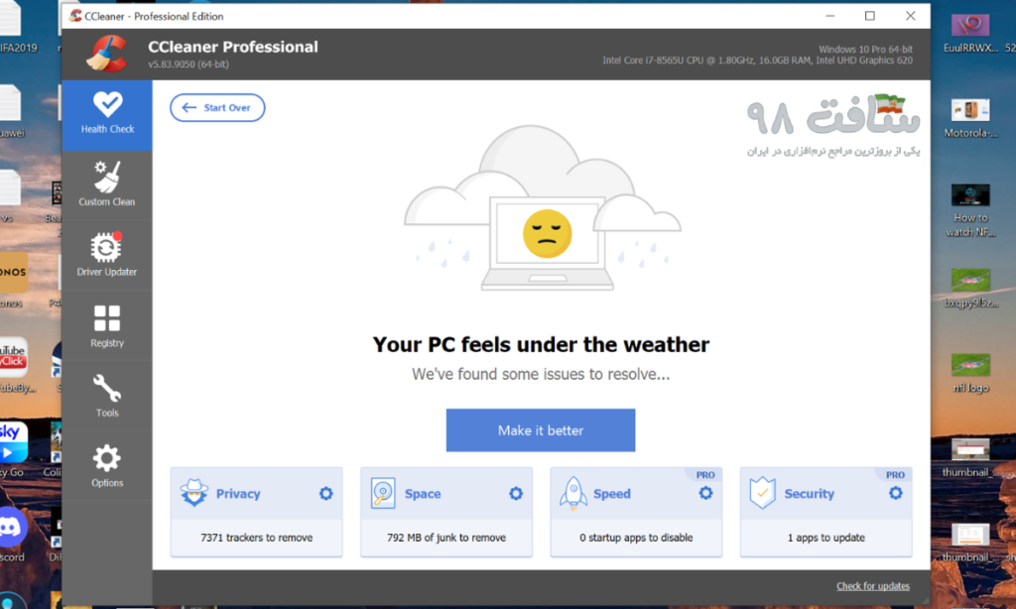Click the CCleaner logo in header
Image resolution: width=1016 pixels, height=609 pixels.
(x=105, y=54)
